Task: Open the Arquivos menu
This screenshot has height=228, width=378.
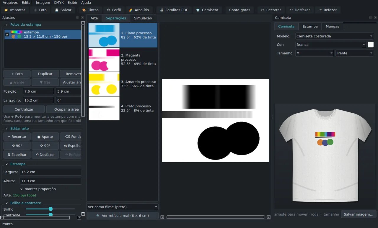Action: point(10,3)
